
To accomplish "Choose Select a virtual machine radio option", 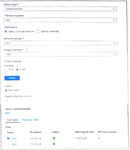I will click(x=6, y=31).
